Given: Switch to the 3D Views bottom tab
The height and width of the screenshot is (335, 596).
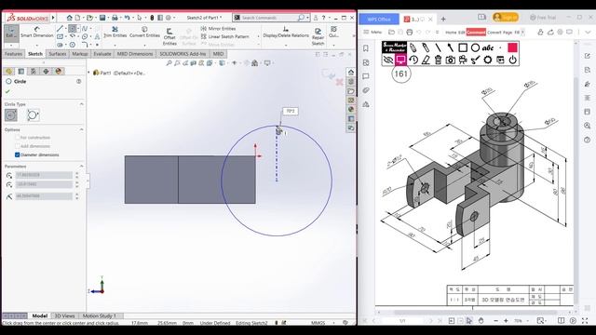Looking at the screenshot, I should [x=64, y=316].
